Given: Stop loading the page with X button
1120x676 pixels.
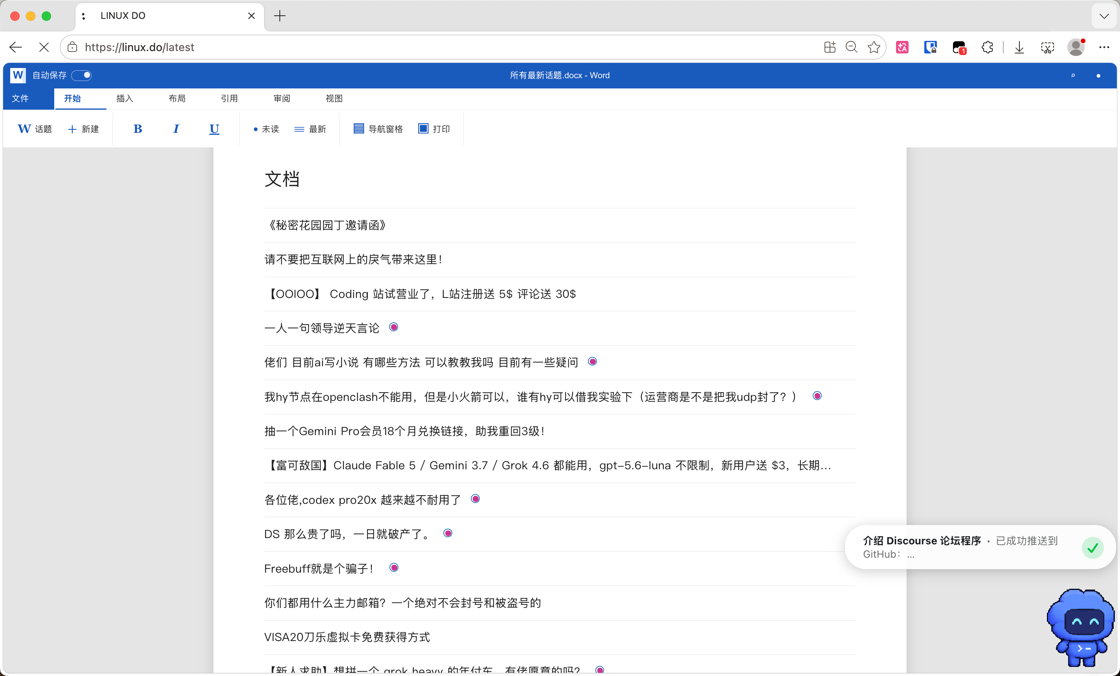Looking at the screenshot, I should pos(44,47).
